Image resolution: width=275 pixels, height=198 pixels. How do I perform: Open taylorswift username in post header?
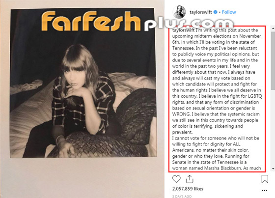coord(201,12)
